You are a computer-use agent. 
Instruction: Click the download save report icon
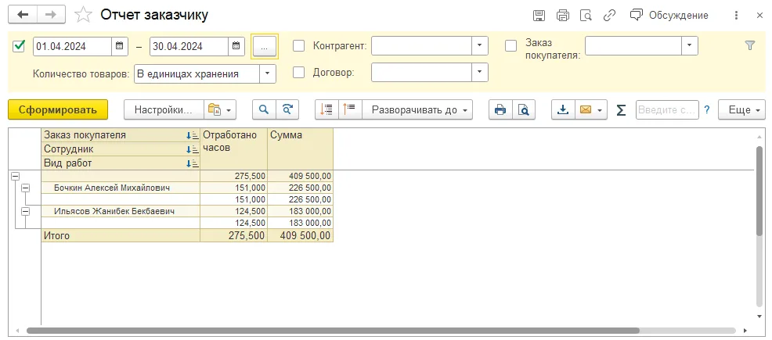click(x=563, y=109)
